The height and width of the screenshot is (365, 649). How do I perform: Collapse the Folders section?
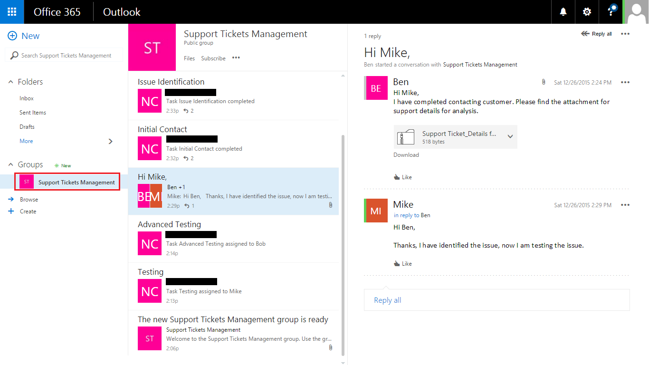click(11, 82)
